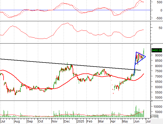Viewport: 163px width, 124px height.
Task: Click the Apr month label on time axis
Action: click(113, 121)
